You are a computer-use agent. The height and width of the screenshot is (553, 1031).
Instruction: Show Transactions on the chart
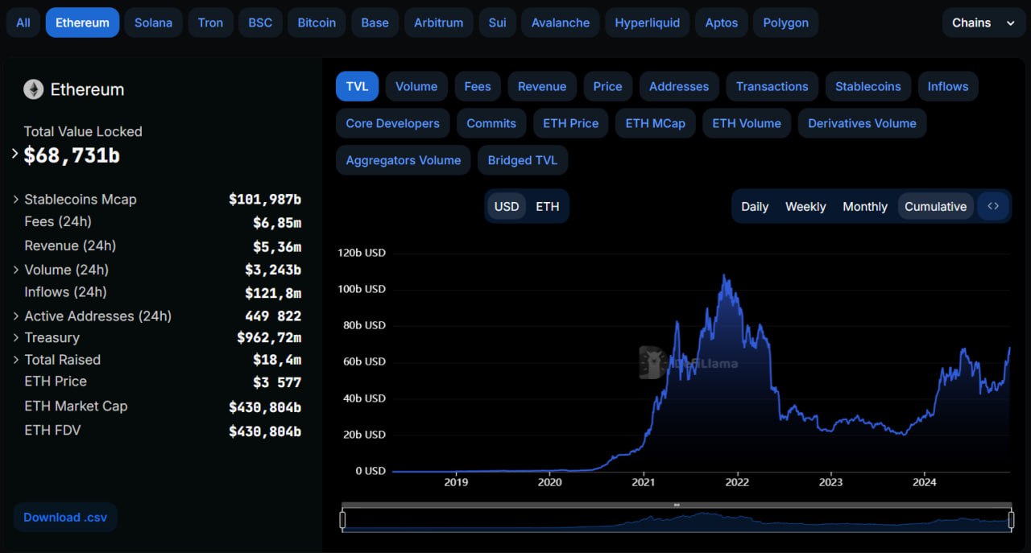tap(772, 86)
